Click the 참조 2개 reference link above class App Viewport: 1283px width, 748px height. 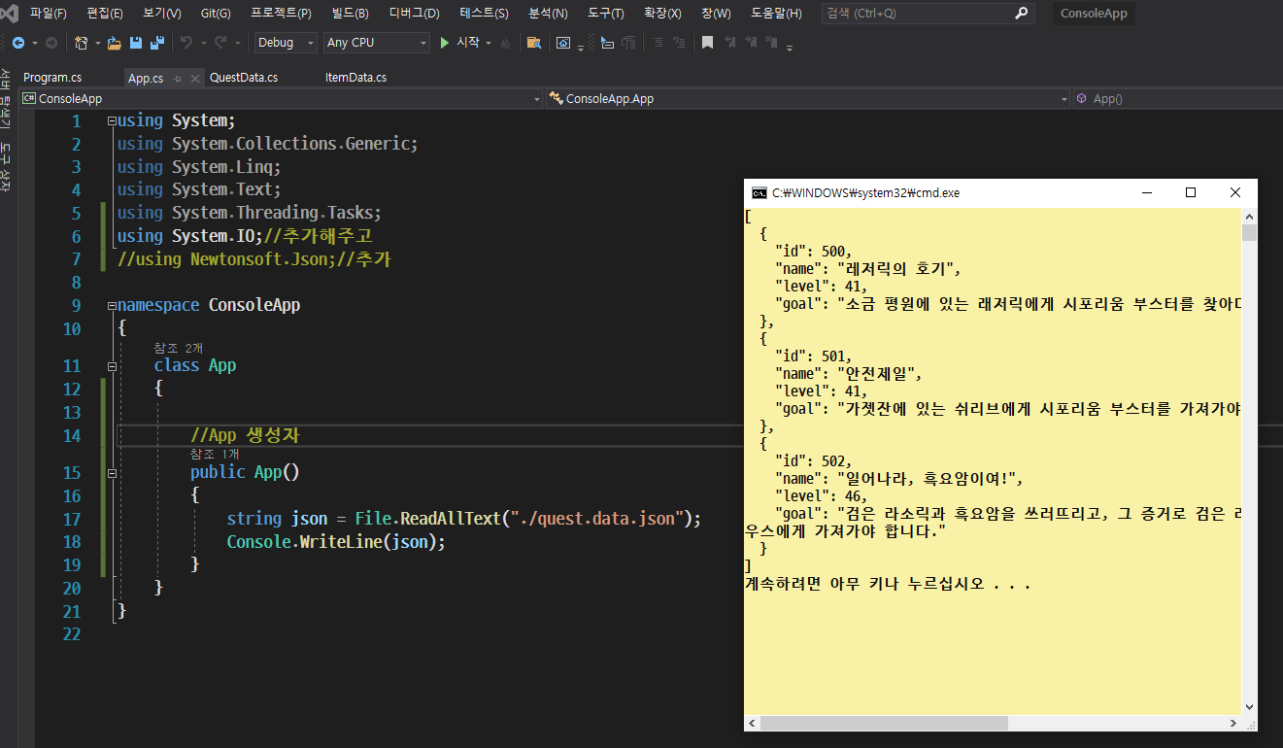[x=178, y=348]
